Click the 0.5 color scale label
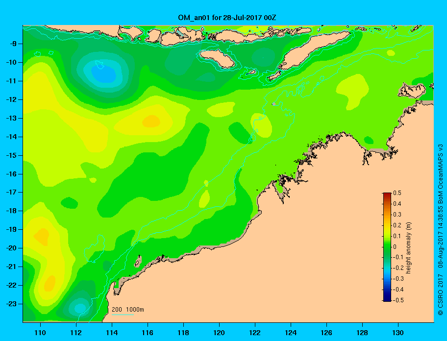Screen dimensions: 447x341 click(x=397, y=193)
